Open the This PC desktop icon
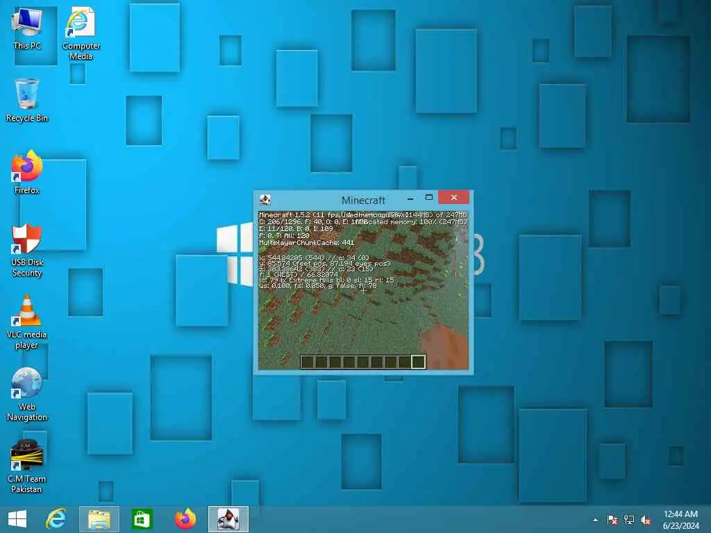Viewport: 711px width, 533px height. pos(27,28)
